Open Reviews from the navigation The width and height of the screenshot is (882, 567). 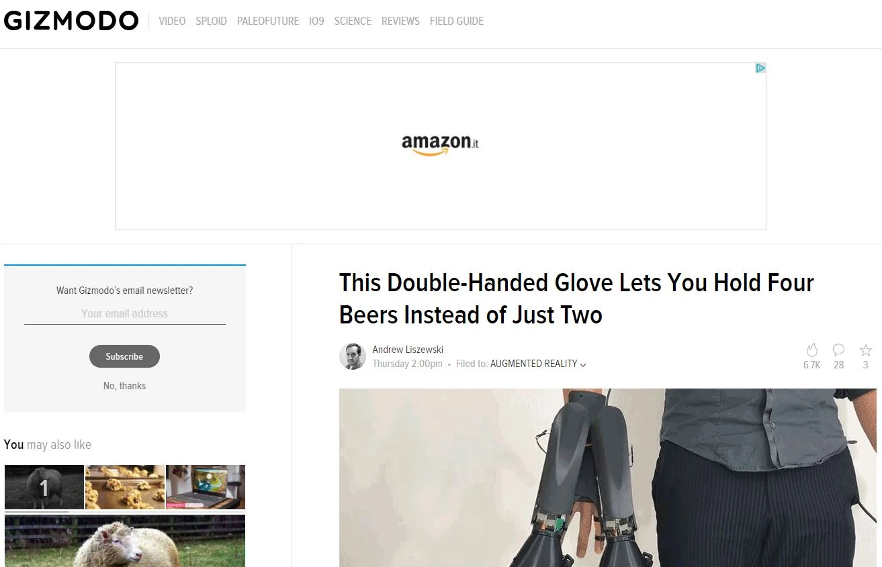point(400,21)
